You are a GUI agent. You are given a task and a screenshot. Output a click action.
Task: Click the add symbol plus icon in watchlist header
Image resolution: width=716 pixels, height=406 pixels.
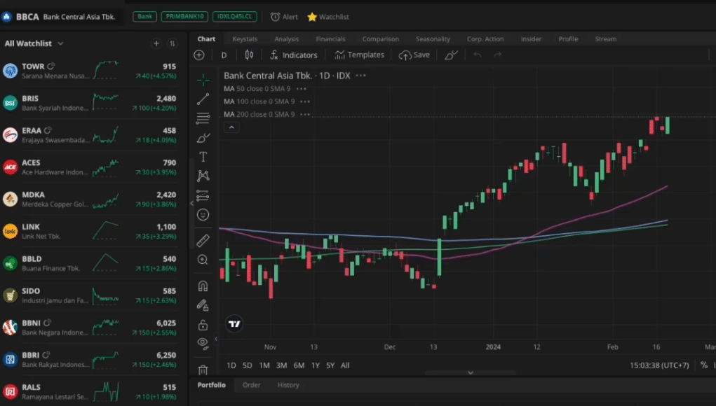coord(156,43)
